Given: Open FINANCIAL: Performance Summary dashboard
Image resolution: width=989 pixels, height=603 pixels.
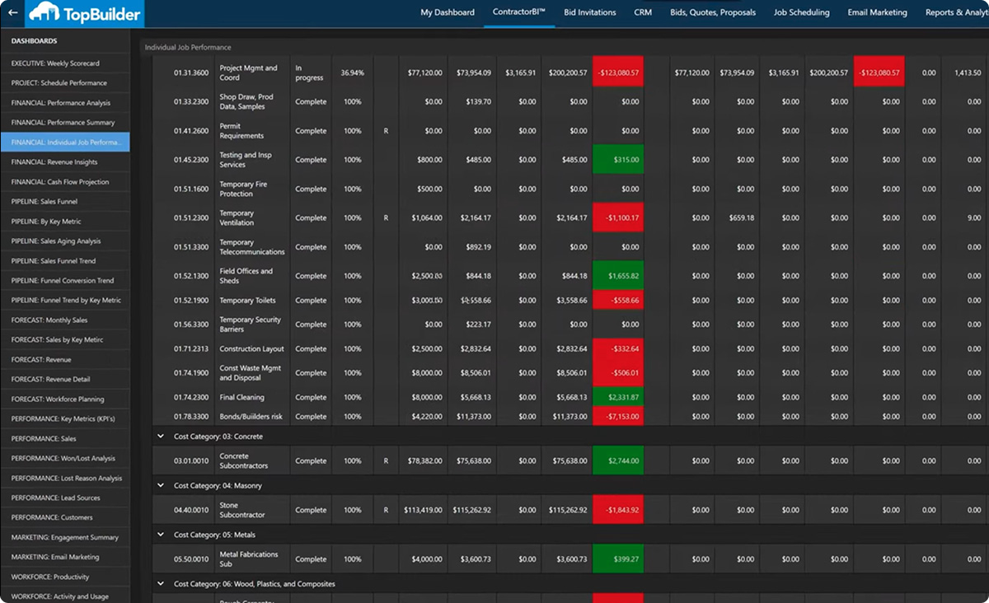Looking at the screenshot, I should (x=65, y=123).
